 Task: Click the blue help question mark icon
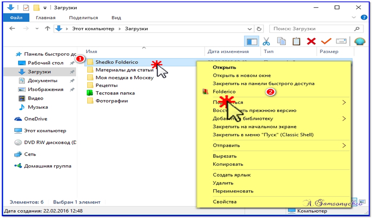364,17
